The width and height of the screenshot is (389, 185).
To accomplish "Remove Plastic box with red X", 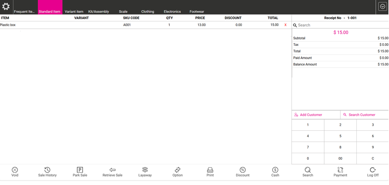I will click(x=285, y=25).
